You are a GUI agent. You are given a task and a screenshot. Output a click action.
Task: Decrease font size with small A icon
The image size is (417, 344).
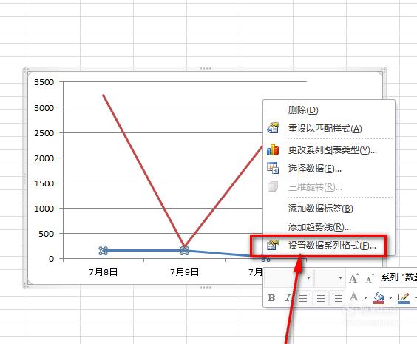[370, 279]
